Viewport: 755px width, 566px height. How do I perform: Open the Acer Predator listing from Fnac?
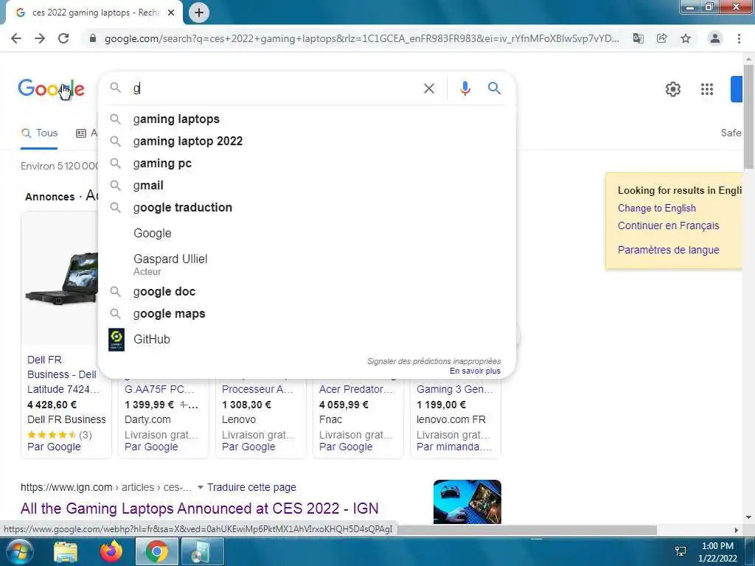(356, 389)
